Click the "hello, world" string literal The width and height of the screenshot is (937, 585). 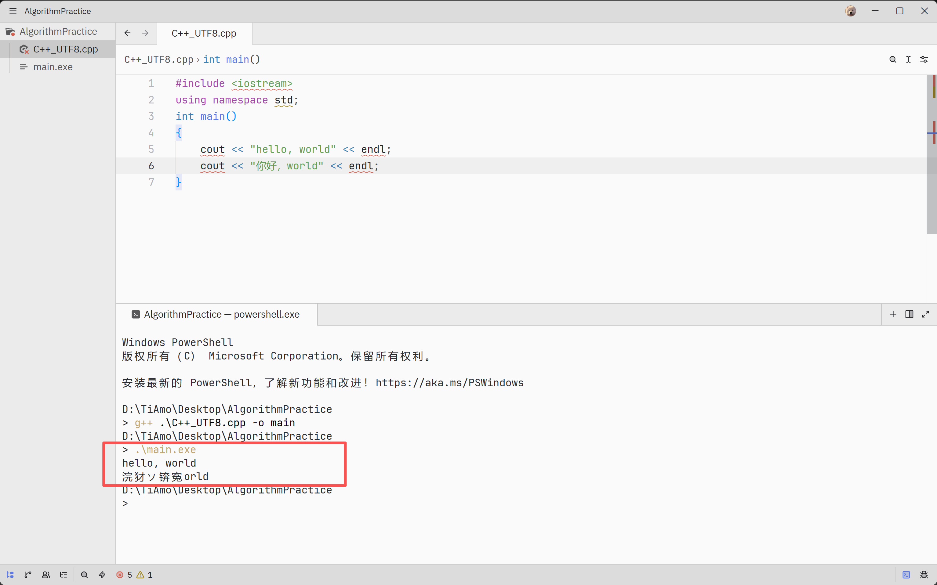pyautogui.click(x=292, y=149)
